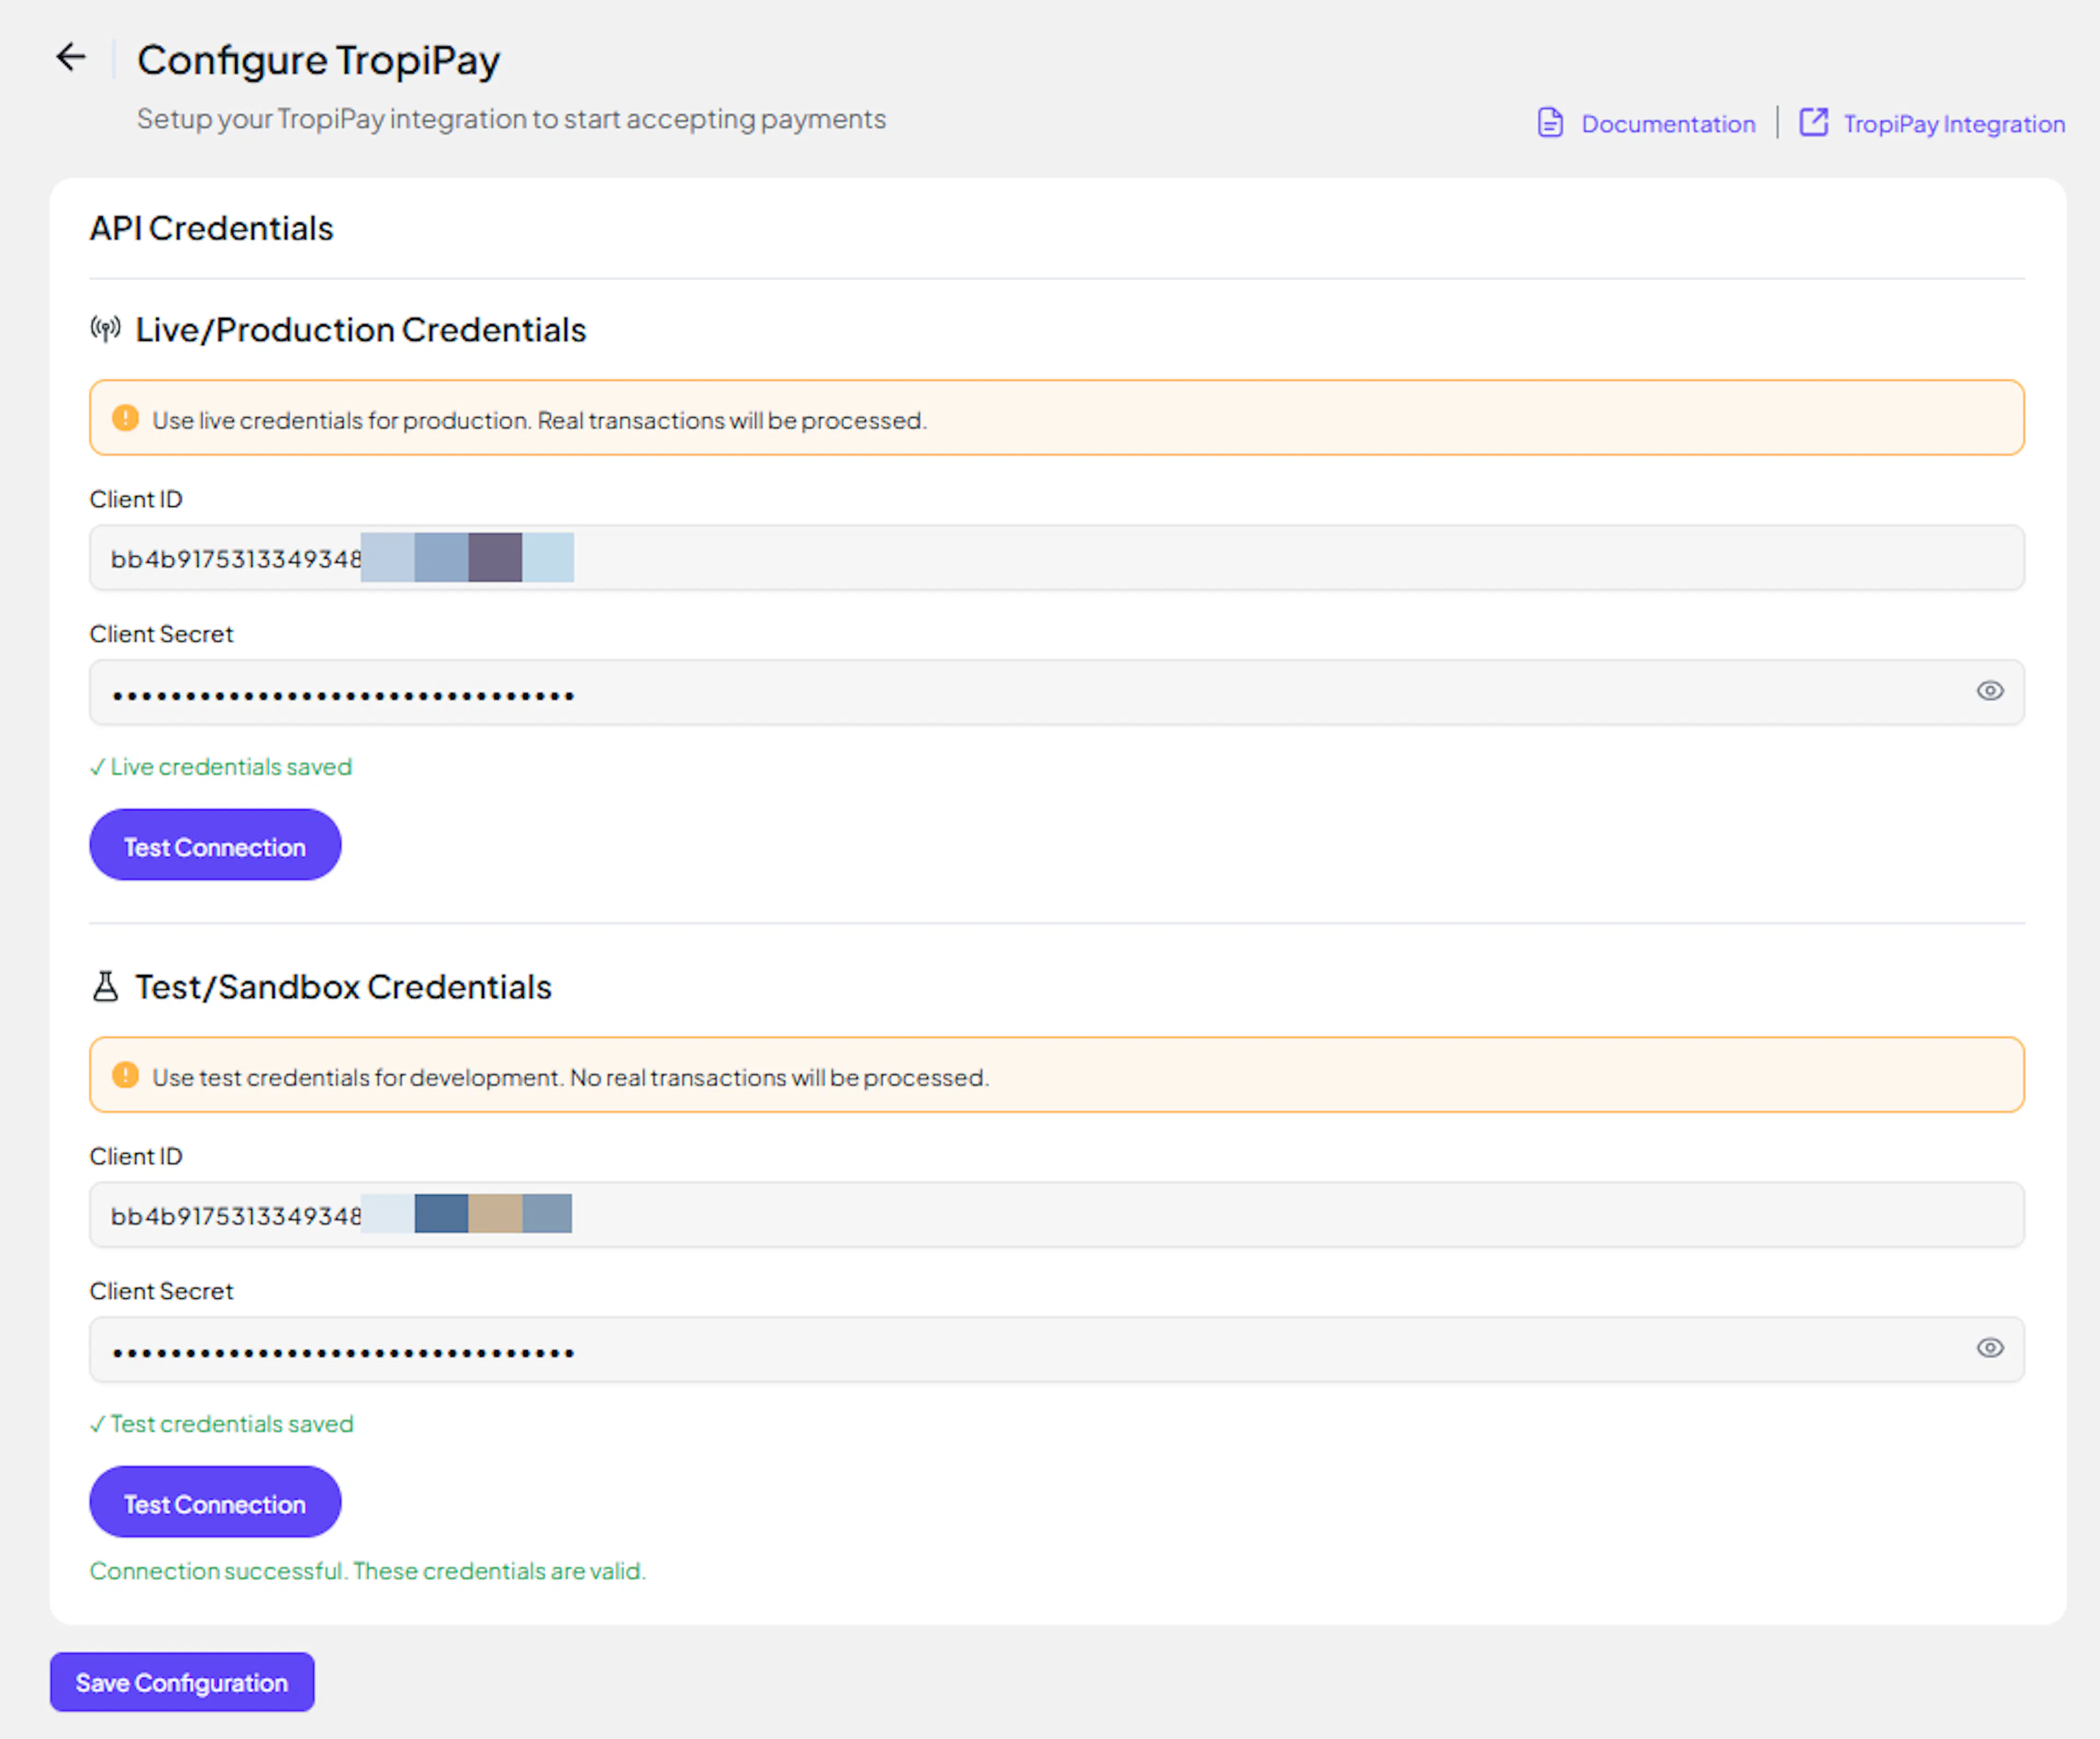
Task: Click the flask icon beside Test/Sandbox Credentials
Action: click(x=105, y=986)
